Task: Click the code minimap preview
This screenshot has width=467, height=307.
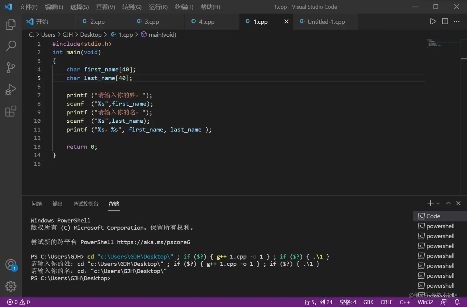Action: pos(434,44)
